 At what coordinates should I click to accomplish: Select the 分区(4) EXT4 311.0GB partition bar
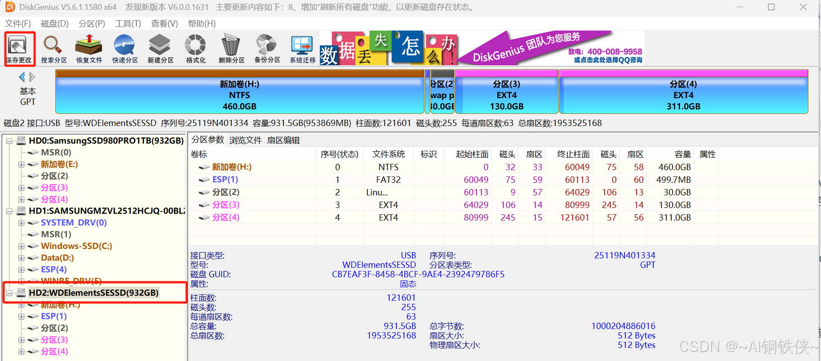(683, 92)
